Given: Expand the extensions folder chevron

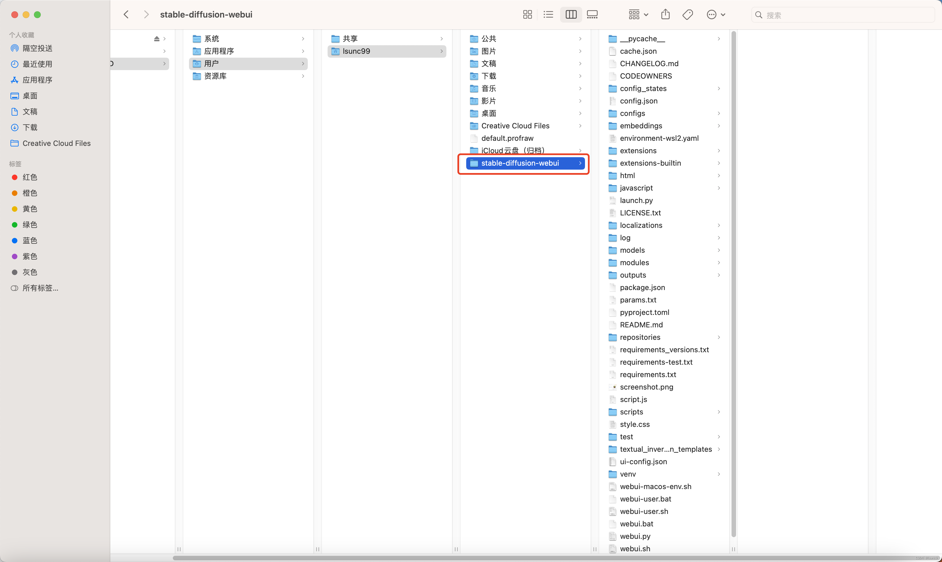Looking at the screenshot, I should point(719,151).
